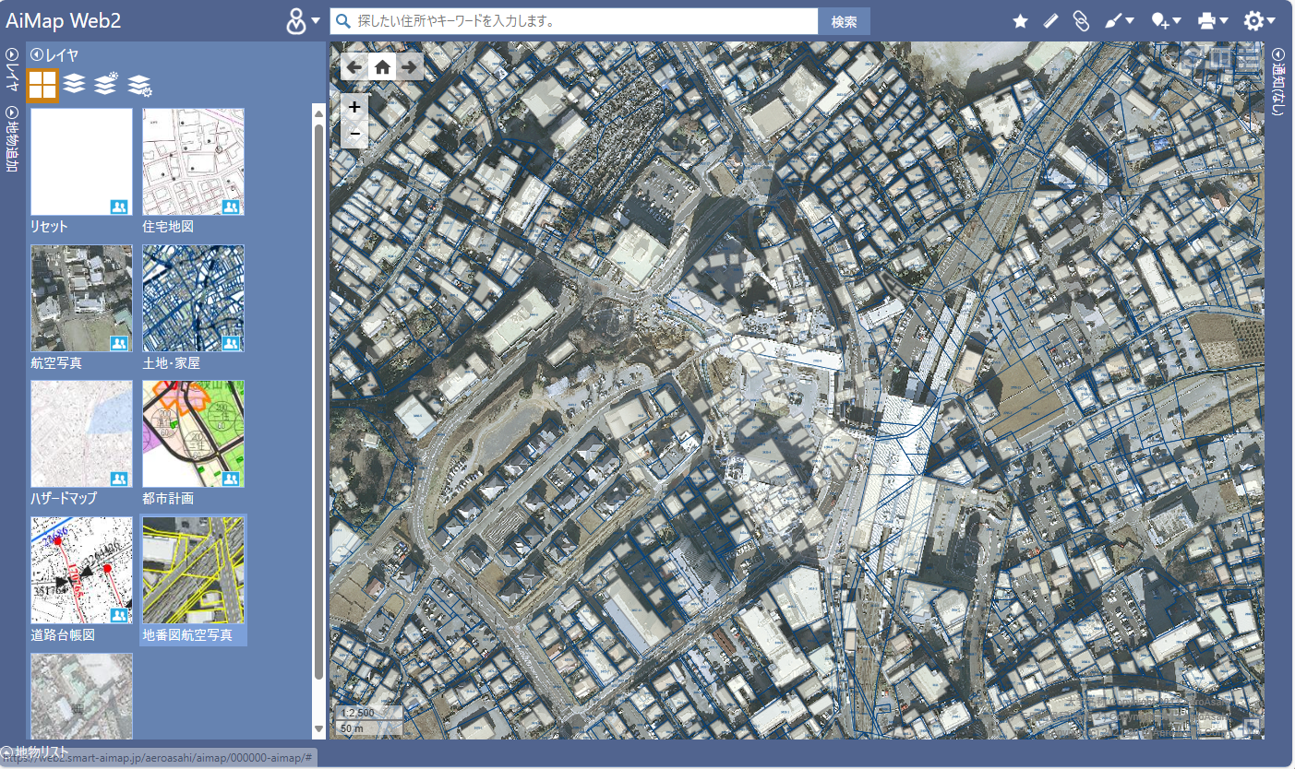Open the user account dropdown beside AiMap Web2
The width and height of the screenshot is (1295, 769).
click(303, 21)
